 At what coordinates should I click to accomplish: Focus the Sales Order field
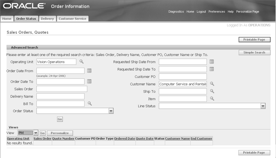point(62,89)
